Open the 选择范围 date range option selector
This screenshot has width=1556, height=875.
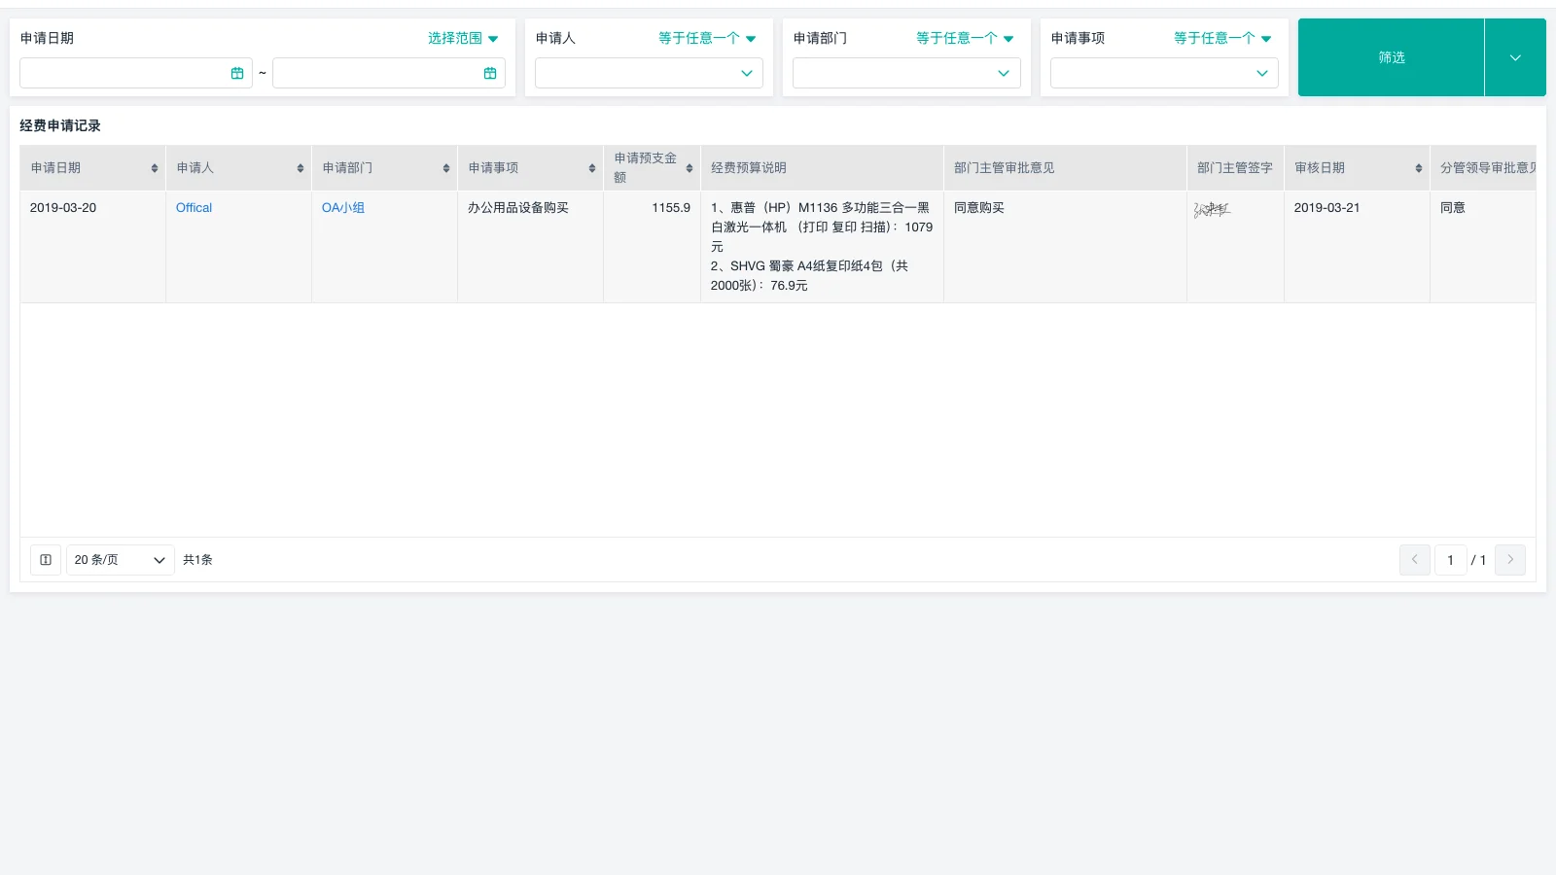(x=462, y=38)
